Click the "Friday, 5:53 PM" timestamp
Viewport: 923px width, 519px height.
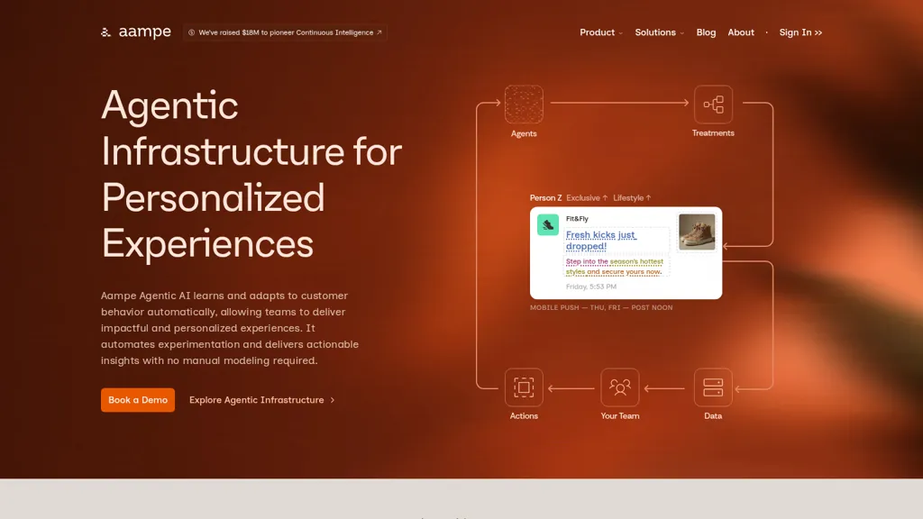(591, 287)
